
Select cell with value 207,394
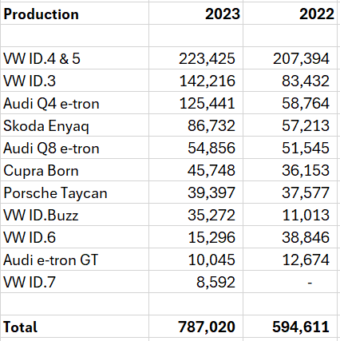[290, 58]
